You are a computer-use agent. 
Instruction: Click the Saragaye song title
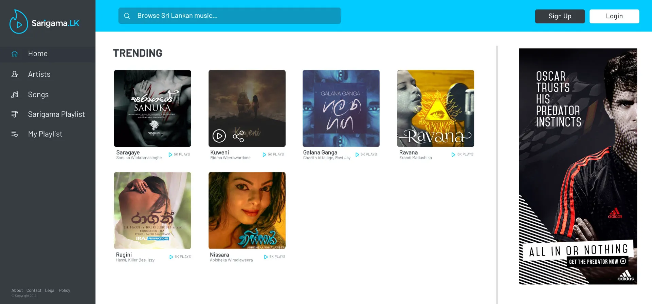point(128,153)
